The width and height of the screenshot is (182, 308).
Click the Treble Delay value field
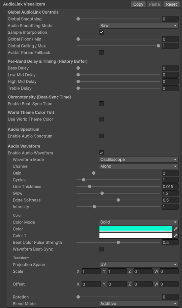pos(170,88)
